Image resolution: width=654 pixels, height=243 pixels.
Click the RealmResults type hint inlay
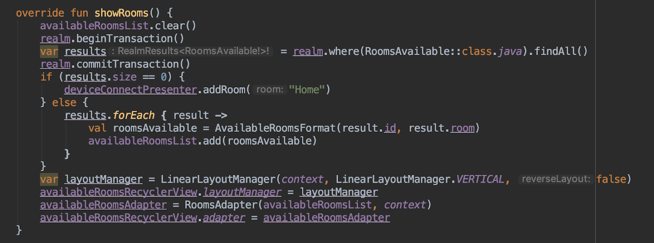click(x=191, y=51)
